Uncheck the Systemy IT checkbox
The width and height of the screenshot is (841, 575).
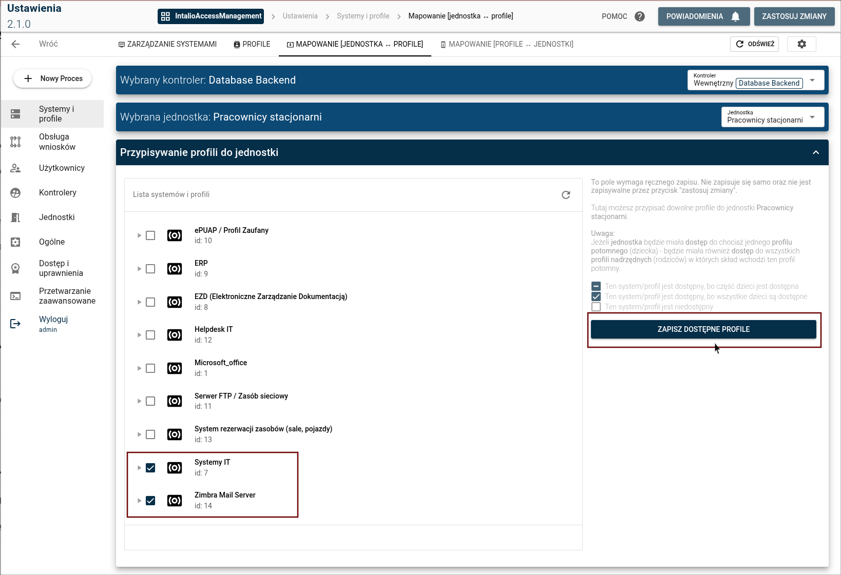(150, 468)
